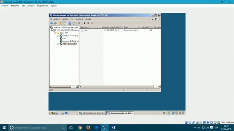This screenshot has height=131, width=234.
Task: Click the connect-to-computer toolbar icon
Action: pyautogui.click(x=79, y=23)
